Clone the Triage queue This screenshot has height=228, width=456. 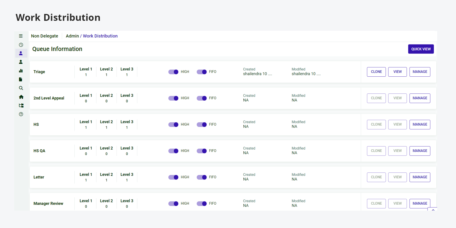coord(376,72)
